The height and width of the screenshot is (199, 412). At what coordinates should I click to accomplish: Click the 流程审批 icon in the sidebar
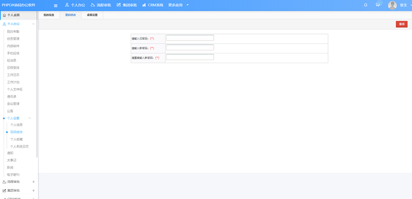[x=4, y=182]
